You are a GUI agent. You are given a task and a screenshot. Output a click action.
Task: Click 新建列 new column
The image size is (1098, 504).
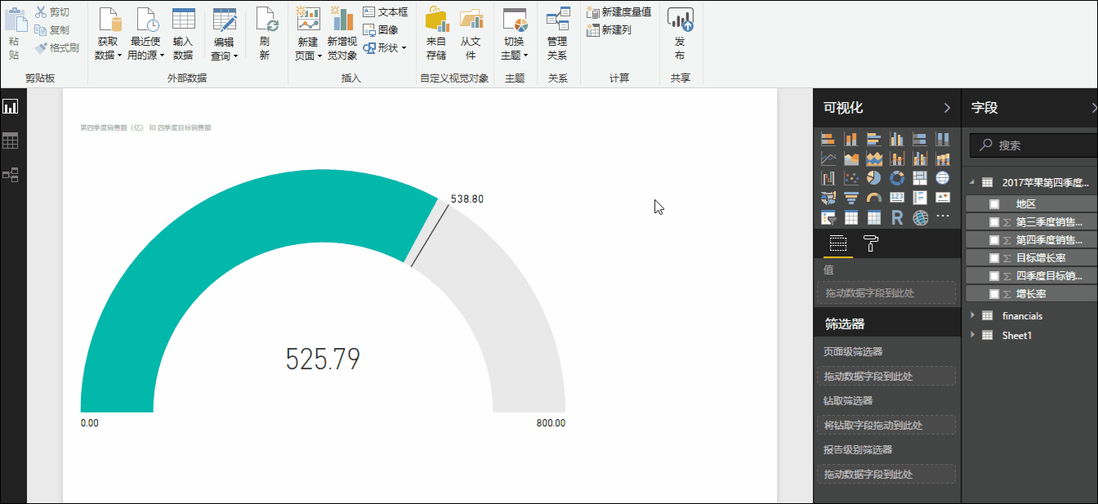pyautogui.click(x=609, y=30)
